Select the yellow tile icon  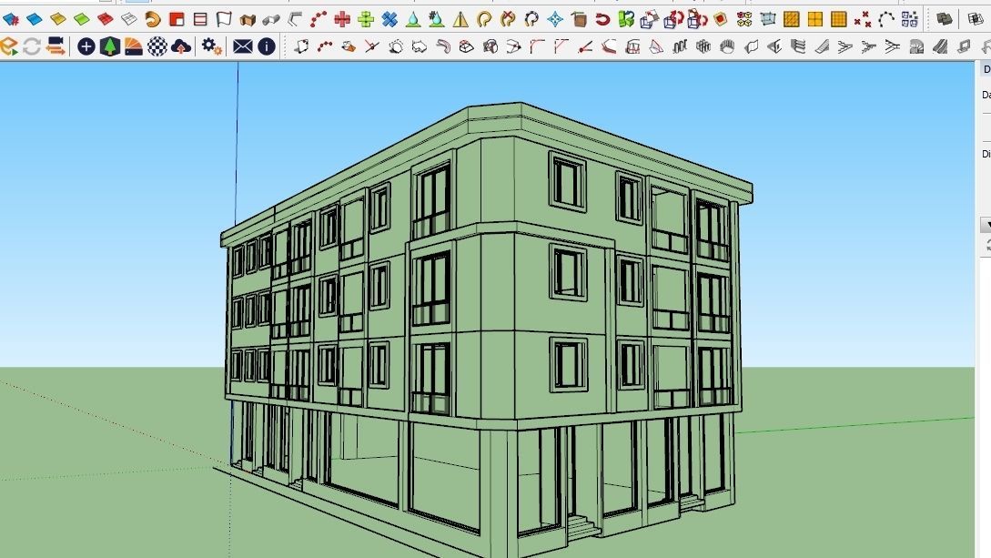(58, 20)
